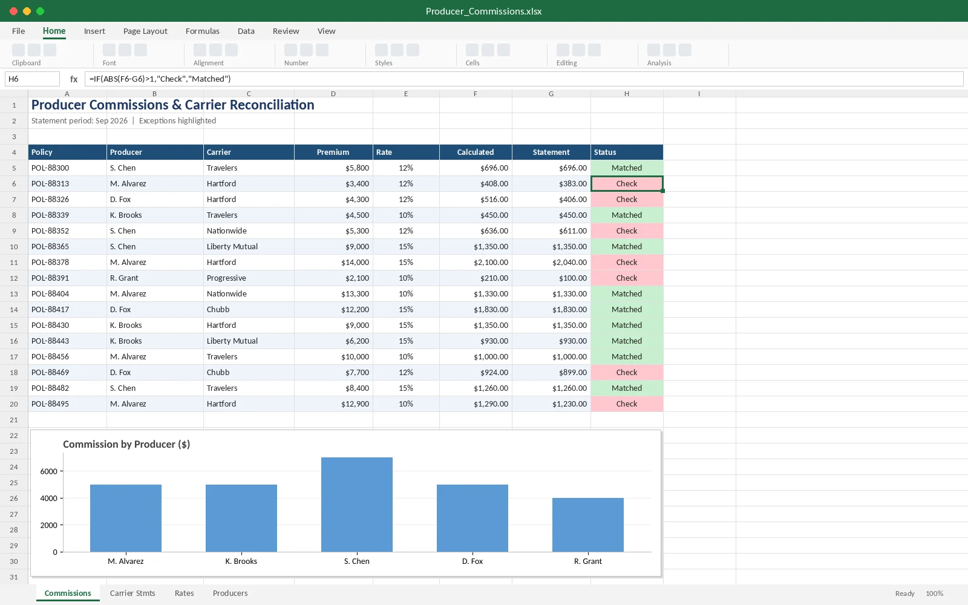968x605 pixels.
Task: Select column G header
Action: [x=551, y=94]
